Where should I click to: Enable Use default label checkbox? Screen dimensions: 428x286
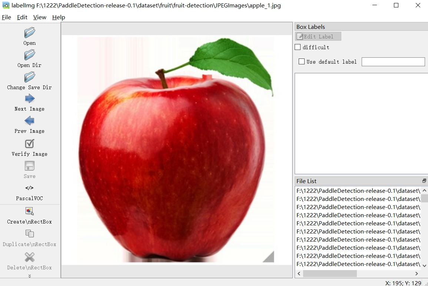click(x=302, y=62)
